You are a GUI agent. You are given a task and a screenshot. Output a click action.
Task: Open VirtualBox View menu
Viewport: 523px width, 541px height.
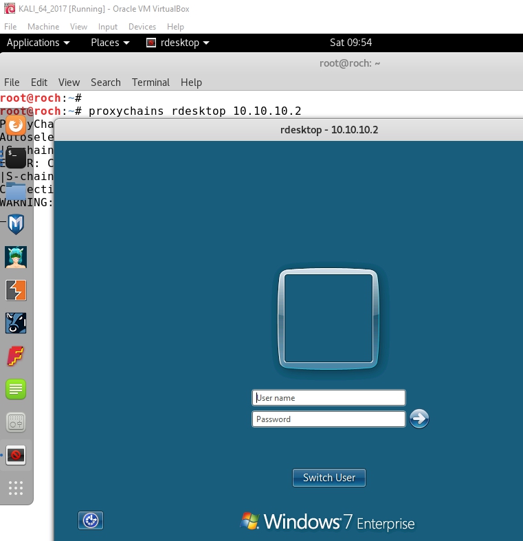tap(78, 27)
